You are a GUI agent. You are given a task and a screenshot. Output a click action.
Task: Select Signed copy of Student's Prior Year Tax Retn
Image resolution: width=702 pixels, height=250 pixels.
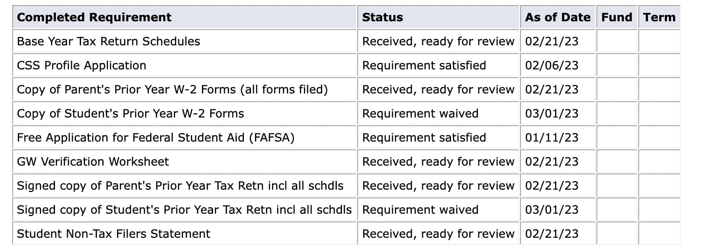[x=184, y=210]
